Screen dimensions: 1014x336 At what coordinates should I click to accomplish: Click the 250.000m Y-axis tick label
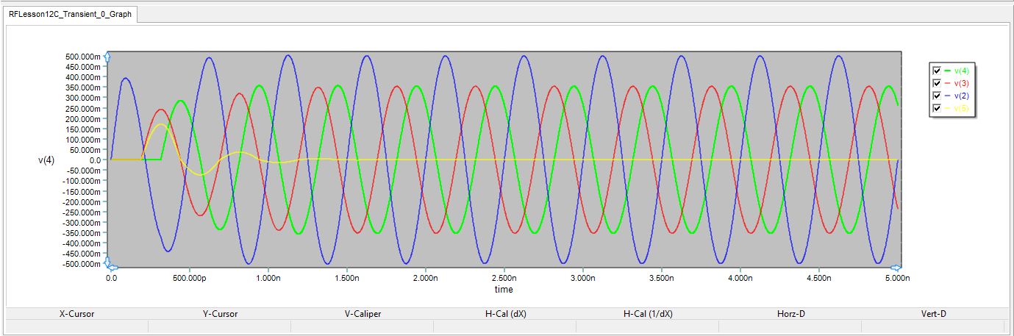(84, 108)
